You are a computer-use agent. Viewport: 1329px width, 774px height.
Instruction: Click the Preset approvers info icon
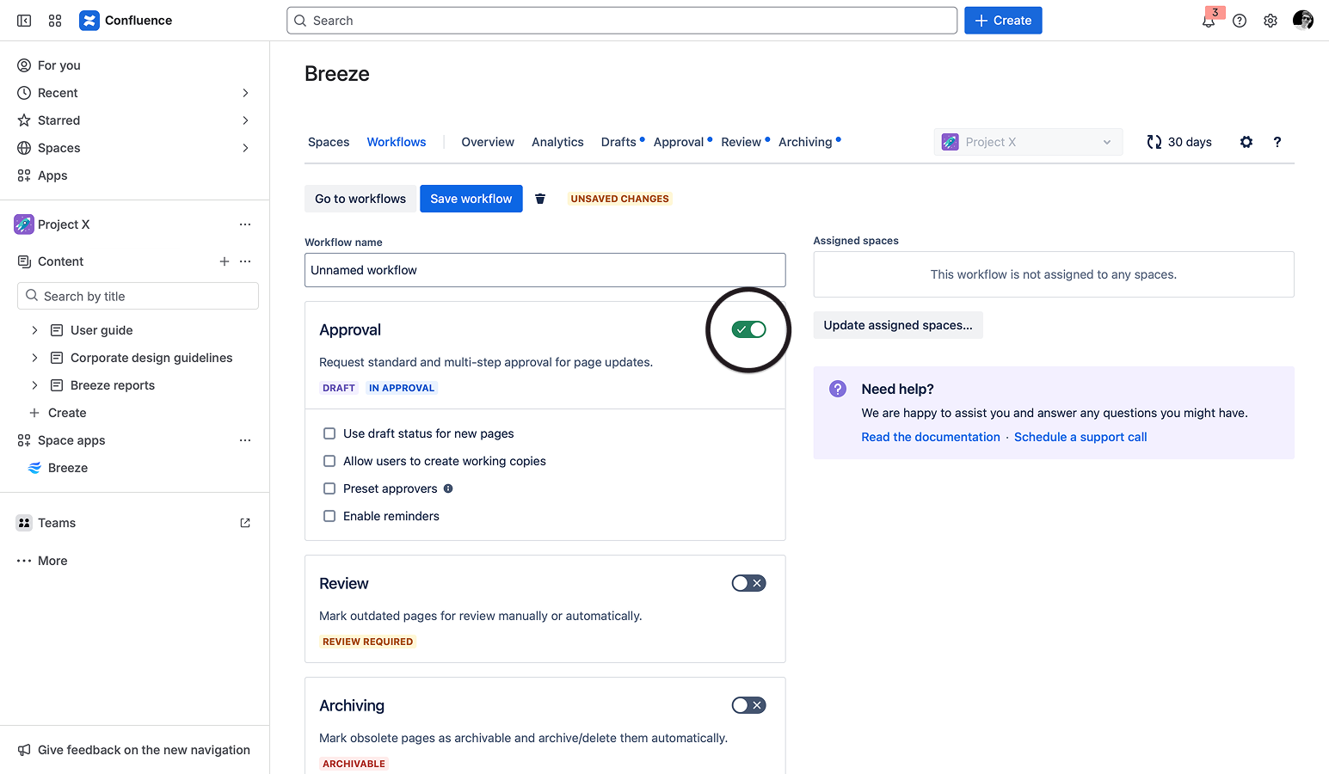click(x=447, y=488)
